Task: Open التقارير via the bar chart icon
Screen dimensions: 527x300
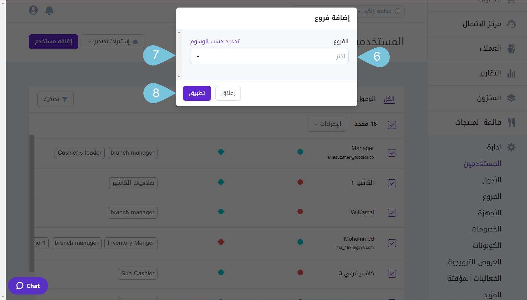Action: [511, 73]
